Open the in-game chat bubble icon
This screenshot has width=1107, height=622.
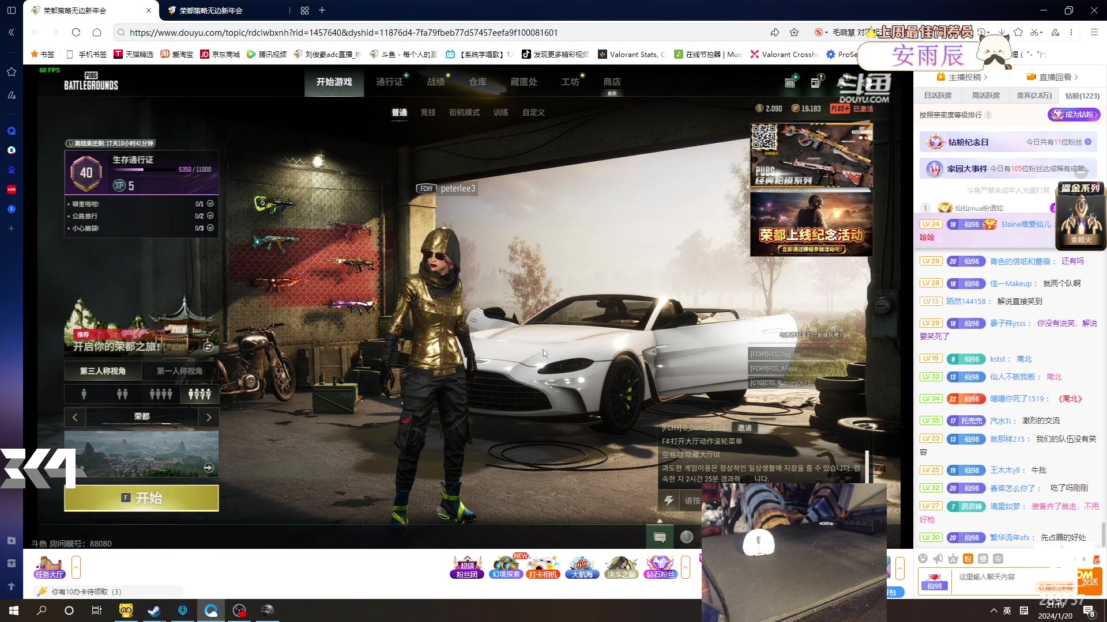pos(660,537)
